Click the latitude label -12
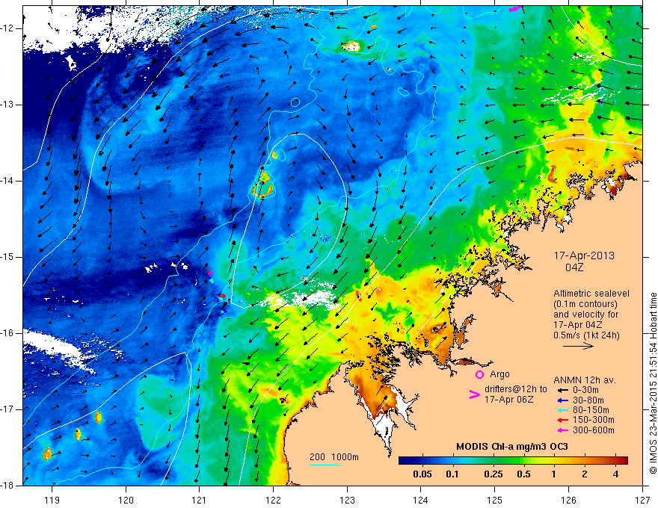This screenshot has height=508, width=658. click(7, 28)
